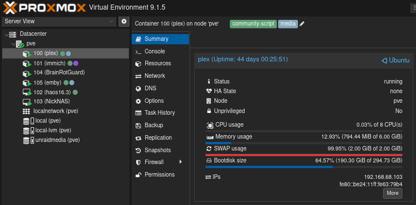Click the Bootdisk size drive icon
Viewport: 416px width, 205px height.
(x=209, y=161)
